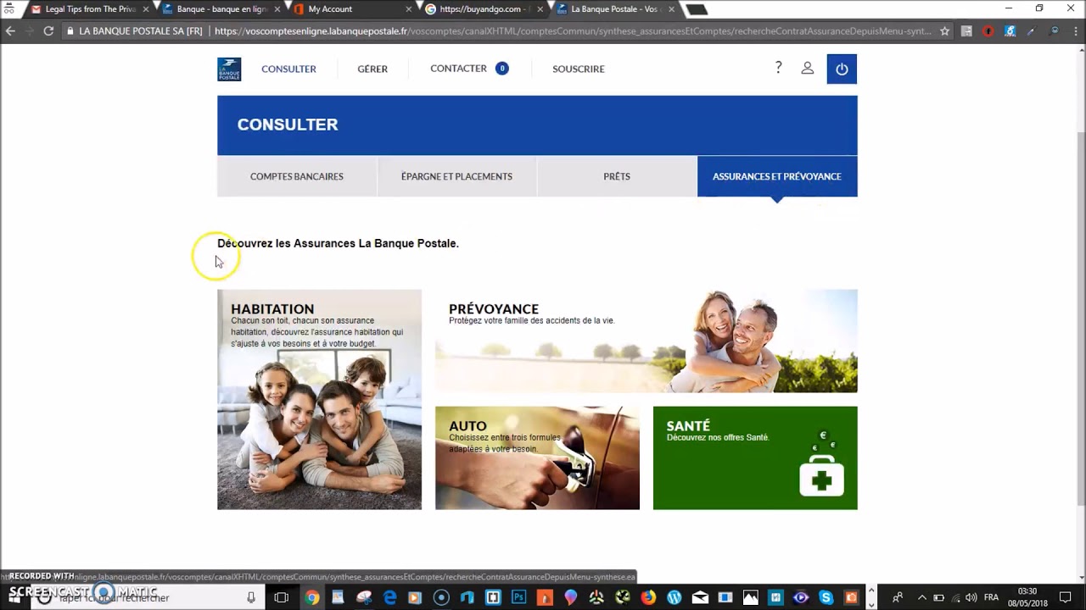Open Google Chrome from taskbar

coord(312,597)
